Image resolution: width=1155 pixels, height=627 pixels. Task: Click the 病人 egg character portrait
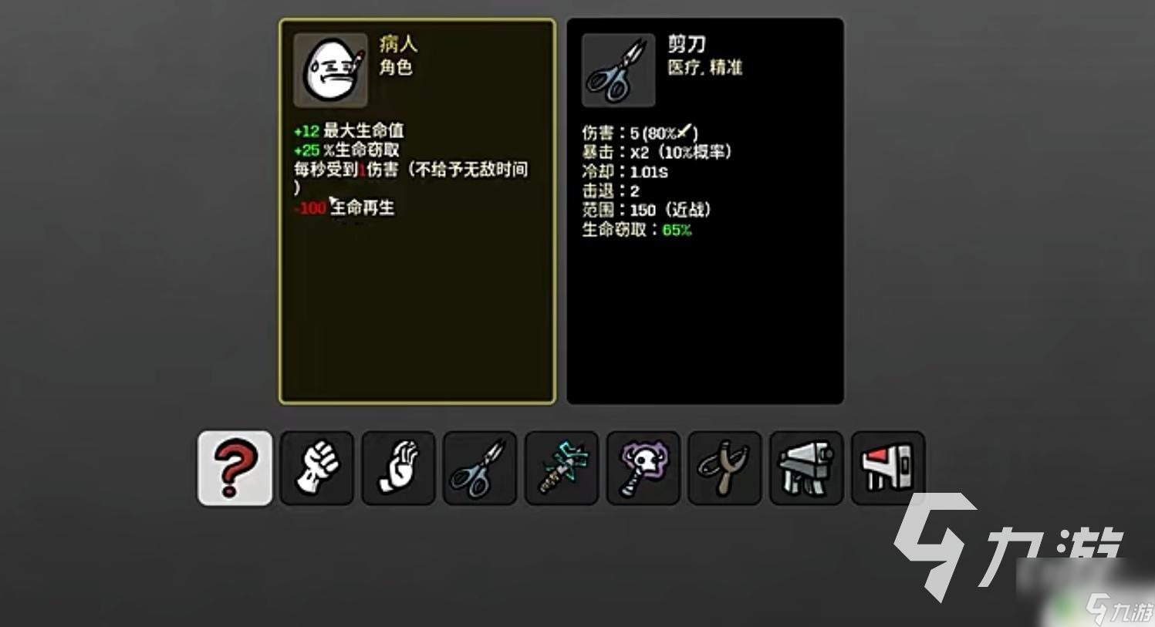[x=331, y=70]
